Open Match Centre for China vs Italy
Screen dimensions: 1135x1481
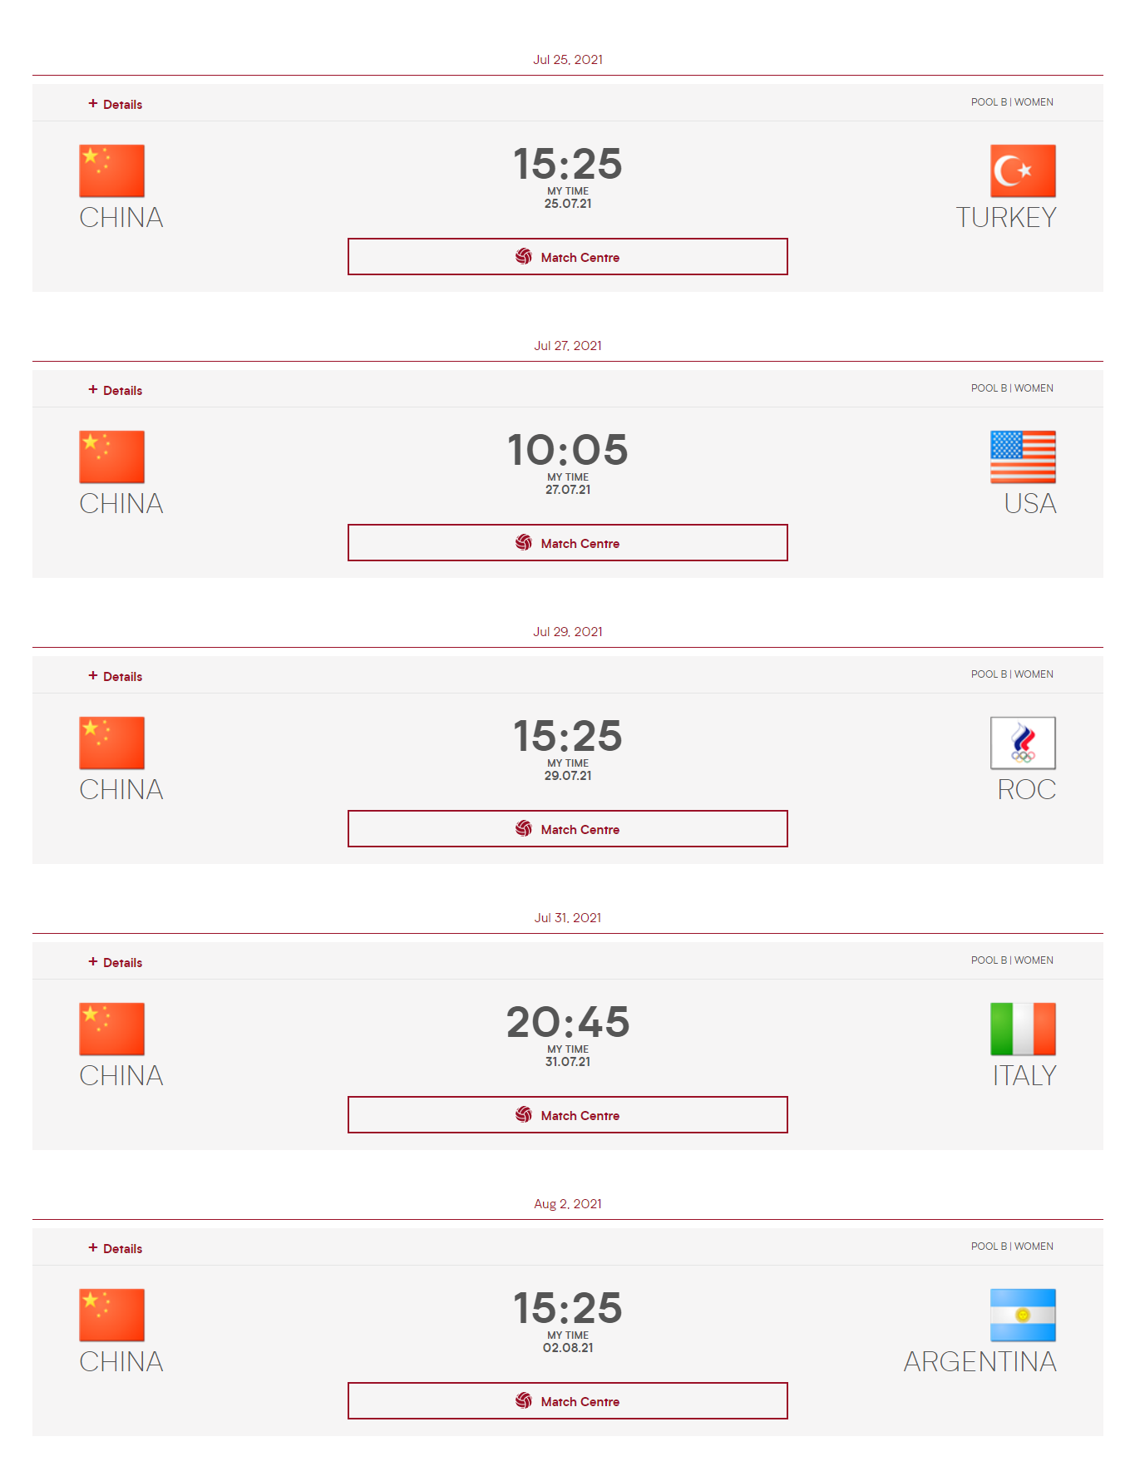568,1115
